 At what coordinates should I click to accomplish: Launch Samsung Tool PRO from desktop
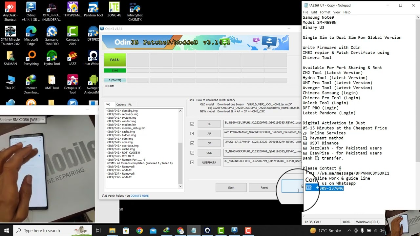point(52,36)
